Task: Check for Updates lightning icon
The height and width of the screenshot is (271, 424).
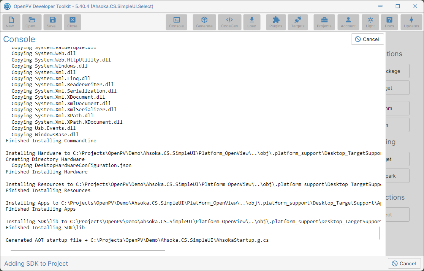Action: click(x=411, y=22)
